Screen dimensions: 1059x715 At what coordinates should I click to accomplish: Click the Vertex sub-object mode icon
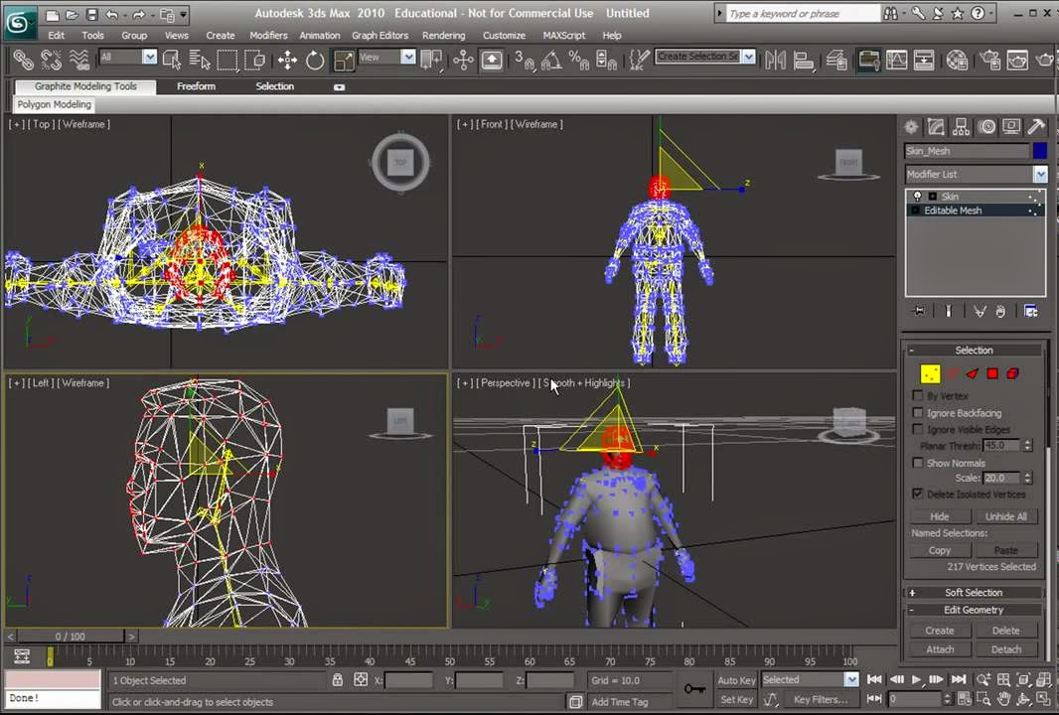(x=930, y=374)
